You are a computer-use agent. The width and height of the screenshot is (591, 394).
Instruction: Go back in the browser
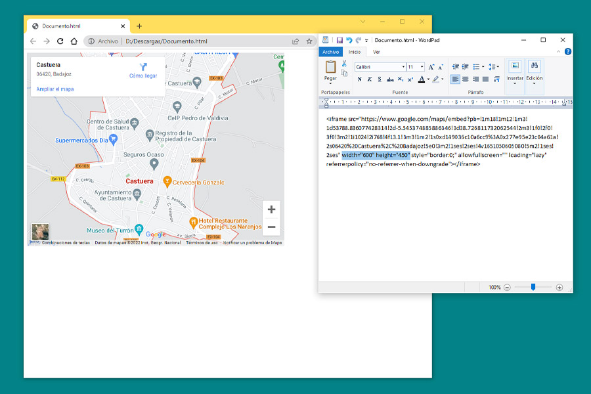pyautogui.click(x=33, y=41)
